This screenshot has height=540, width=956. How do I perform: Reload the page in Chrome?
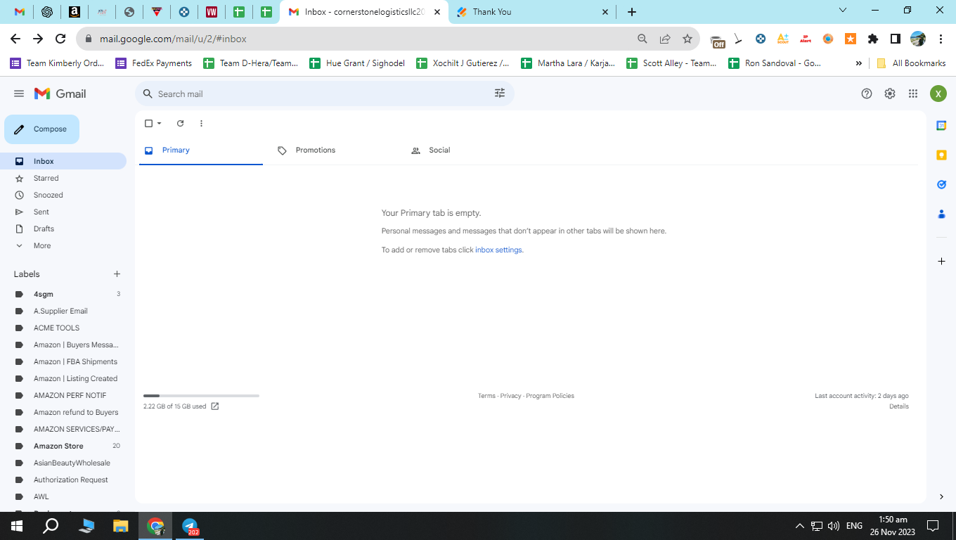tap(60, 39)
